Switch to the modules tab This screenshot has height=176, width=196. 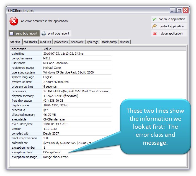(x=45, y=42)
